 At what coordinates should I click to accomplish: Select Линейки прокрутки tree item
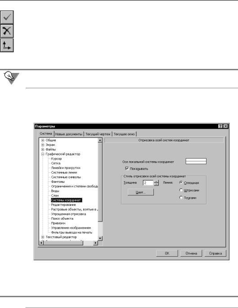click(66, 168)
